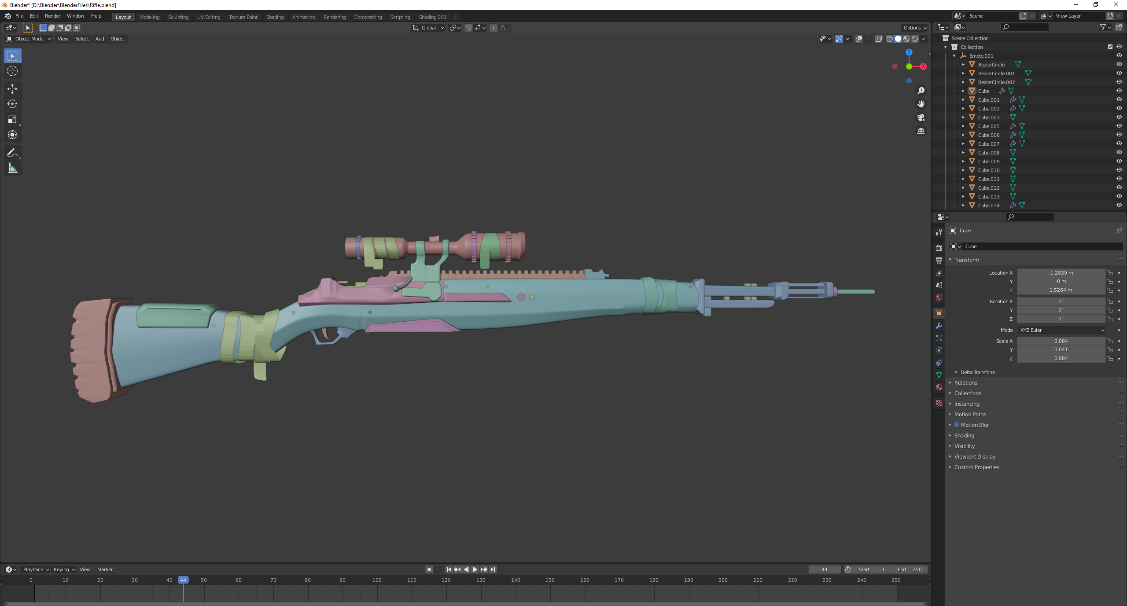1127x606 pixels.
Task: Expand the Delta Transform section
Action: click(x=977, y=372)
